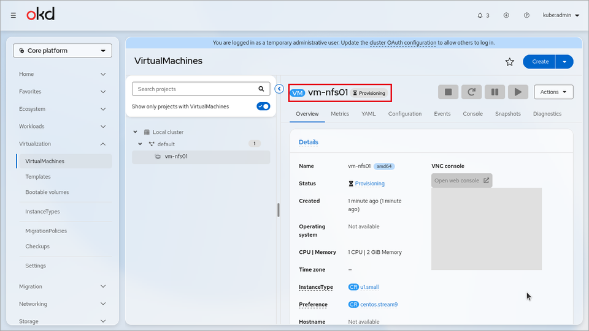This screenshot has width=589, height=331.
Task: Select VirtualMachines in the sidebar
Action: click(64, 161)
